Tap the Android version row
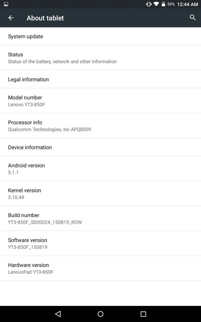The height and width of the screenshot is (322, 201). coord(100,169)
